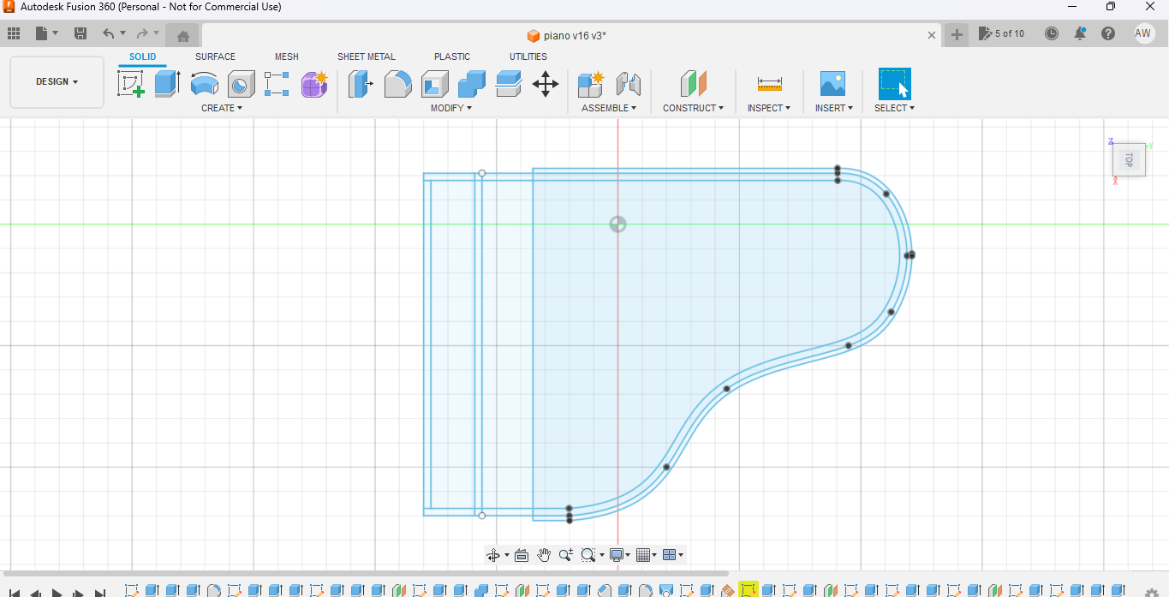Select the Pan tool in navigation bar

tap(544, 554)
